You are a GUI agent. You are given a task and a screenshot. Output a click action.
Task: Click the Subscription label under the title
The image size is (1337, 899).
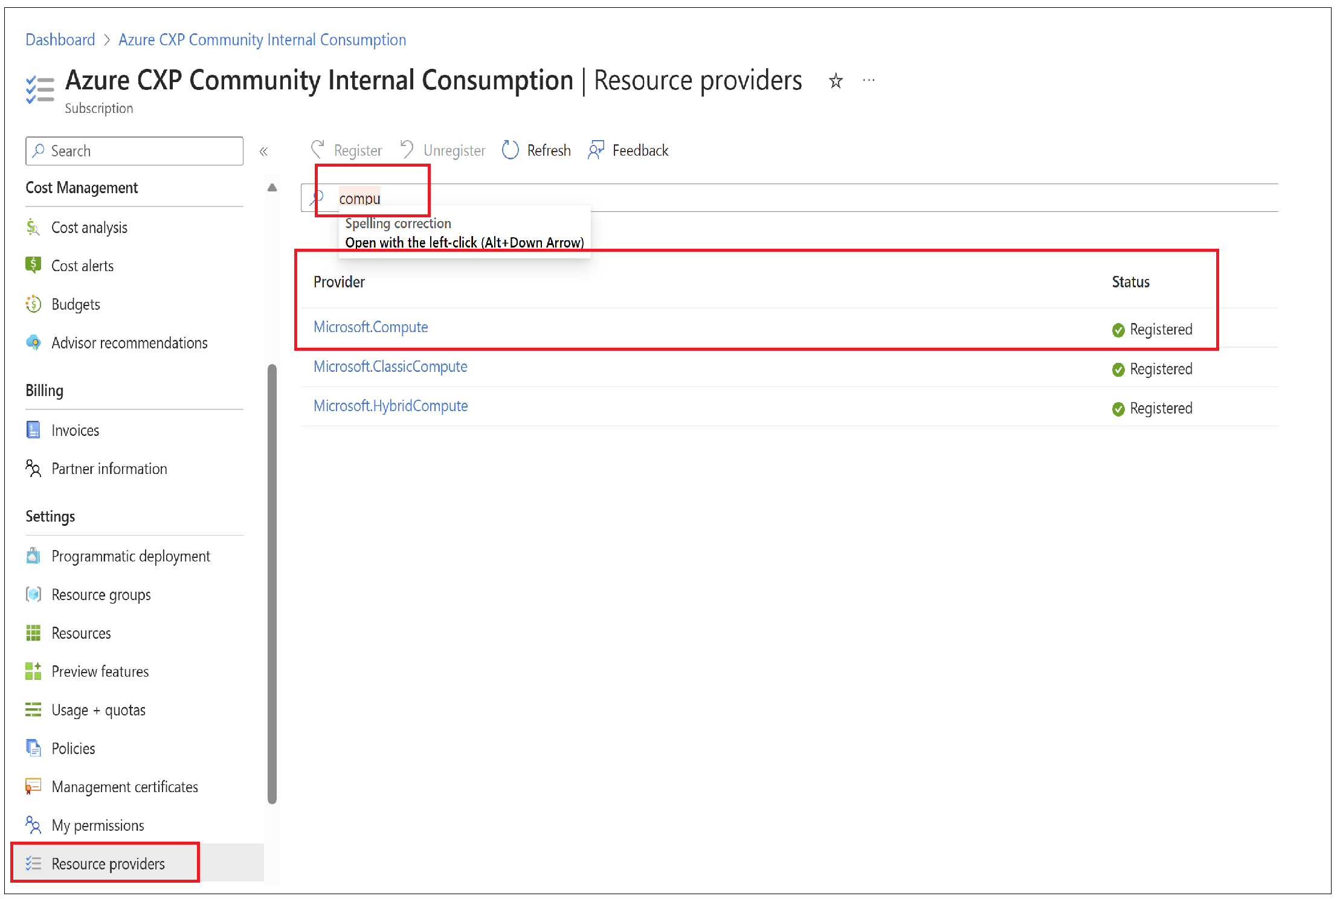pyautogui.click(x=99, y=109)
